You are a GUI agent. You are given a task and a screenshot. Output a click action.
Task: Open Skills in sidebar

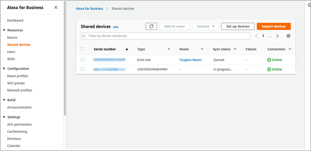tap(11, 59)
